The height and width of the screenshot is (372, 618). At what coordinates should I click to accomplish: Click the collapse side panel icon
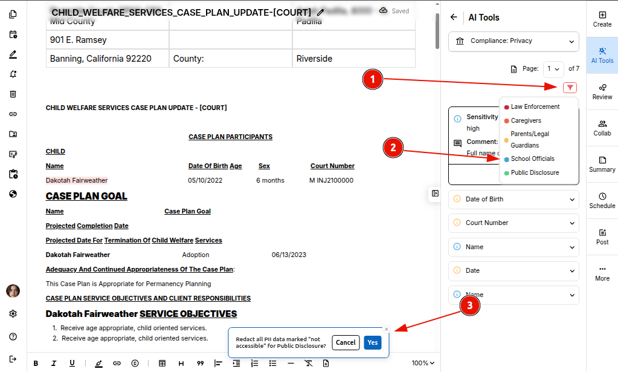[x=435, y=193]
